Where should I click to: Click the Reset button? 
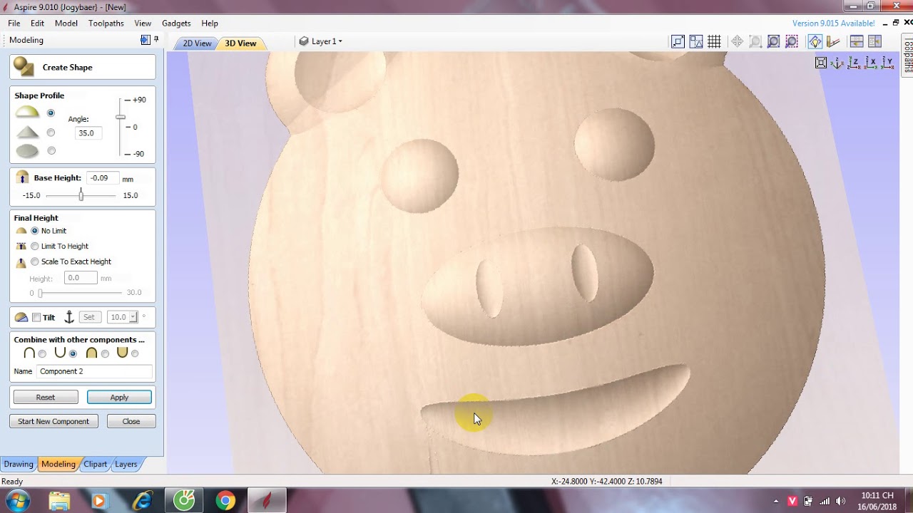click(46, 397)
